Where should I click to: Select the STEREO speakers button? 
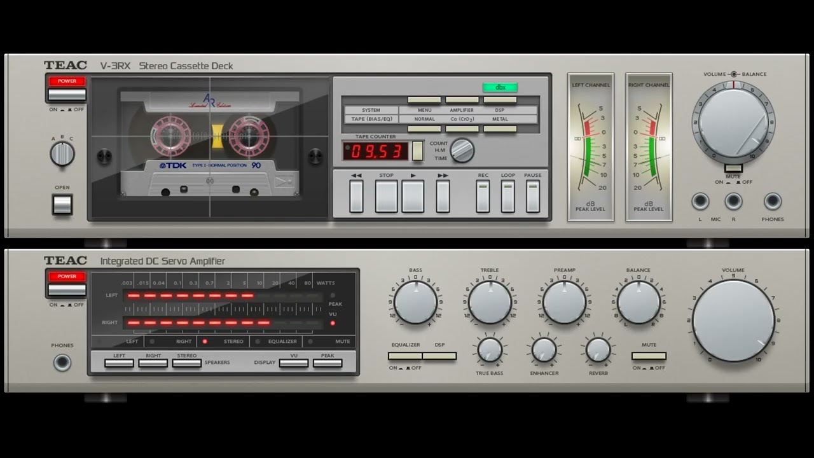(x=187, y=363)
